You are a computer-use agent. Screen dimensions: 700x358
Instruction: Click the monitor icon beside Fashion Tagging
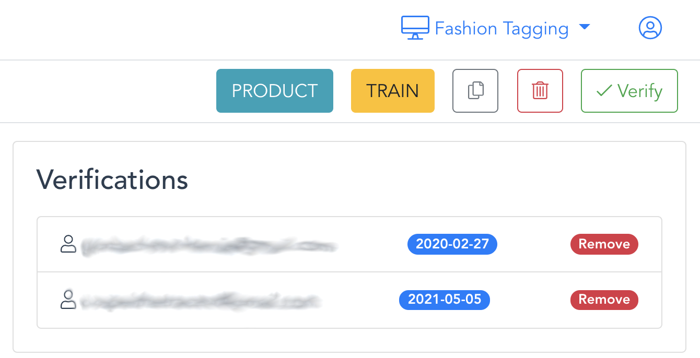point(415,28)
